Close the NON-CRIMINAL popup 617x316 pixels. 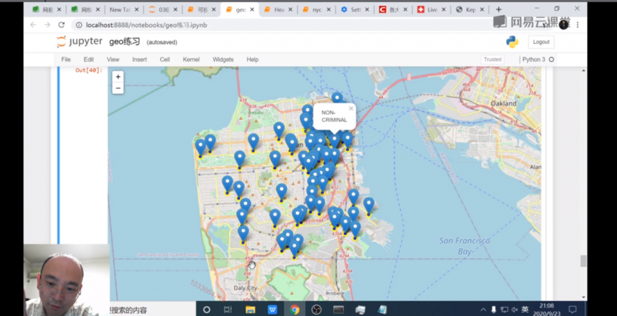351,108
